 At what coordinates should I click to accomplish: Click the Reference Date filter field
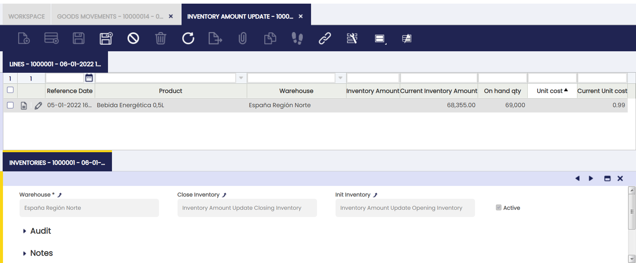(x=65, y=78)
